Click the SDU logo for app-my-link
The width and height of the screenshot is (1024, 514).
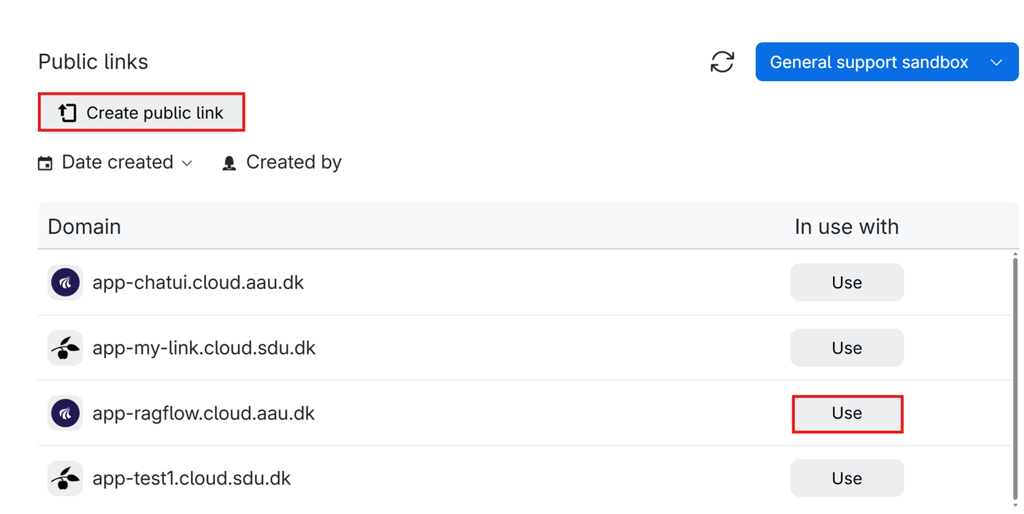click(65, 348)
